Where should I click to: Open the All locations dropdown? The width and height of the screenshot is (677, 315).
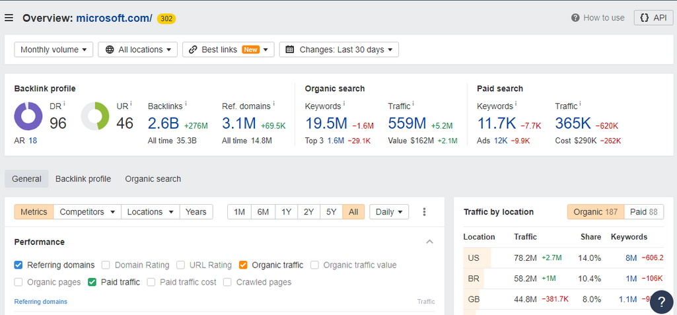[138, 50]
